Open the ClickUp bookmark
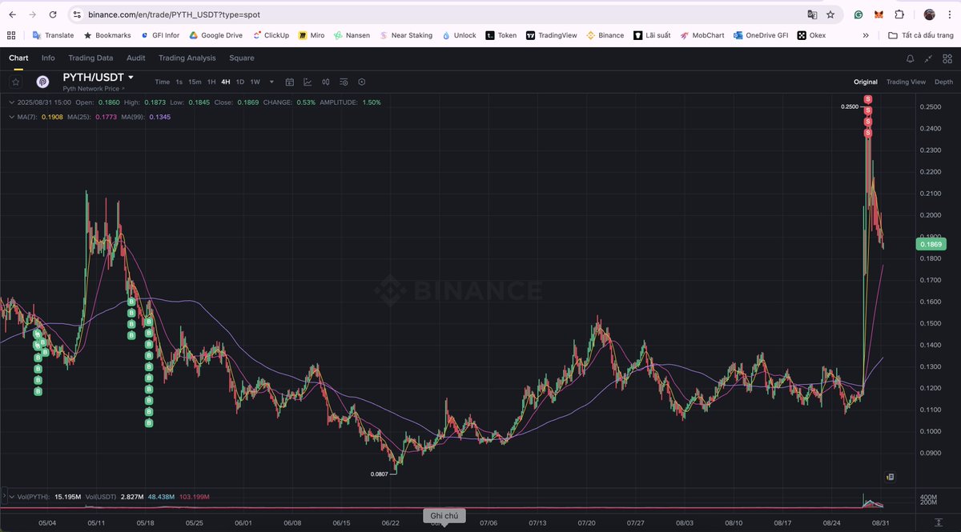 point(271,35)
